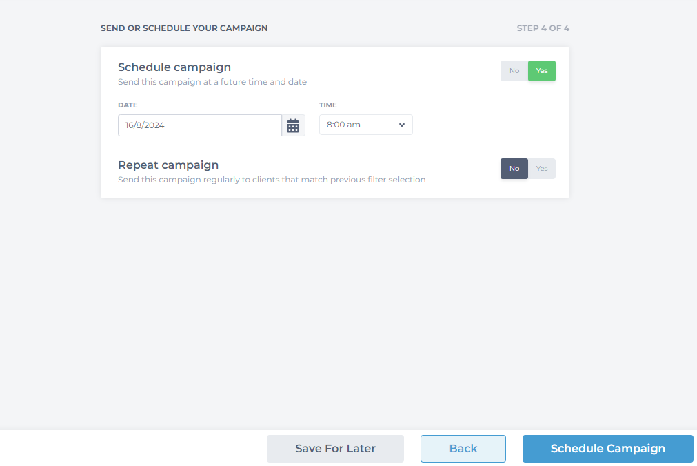The image size is (697, 466).
Task: Click the Send or Schedule Your Campaign title
Action: coord(184,28)
